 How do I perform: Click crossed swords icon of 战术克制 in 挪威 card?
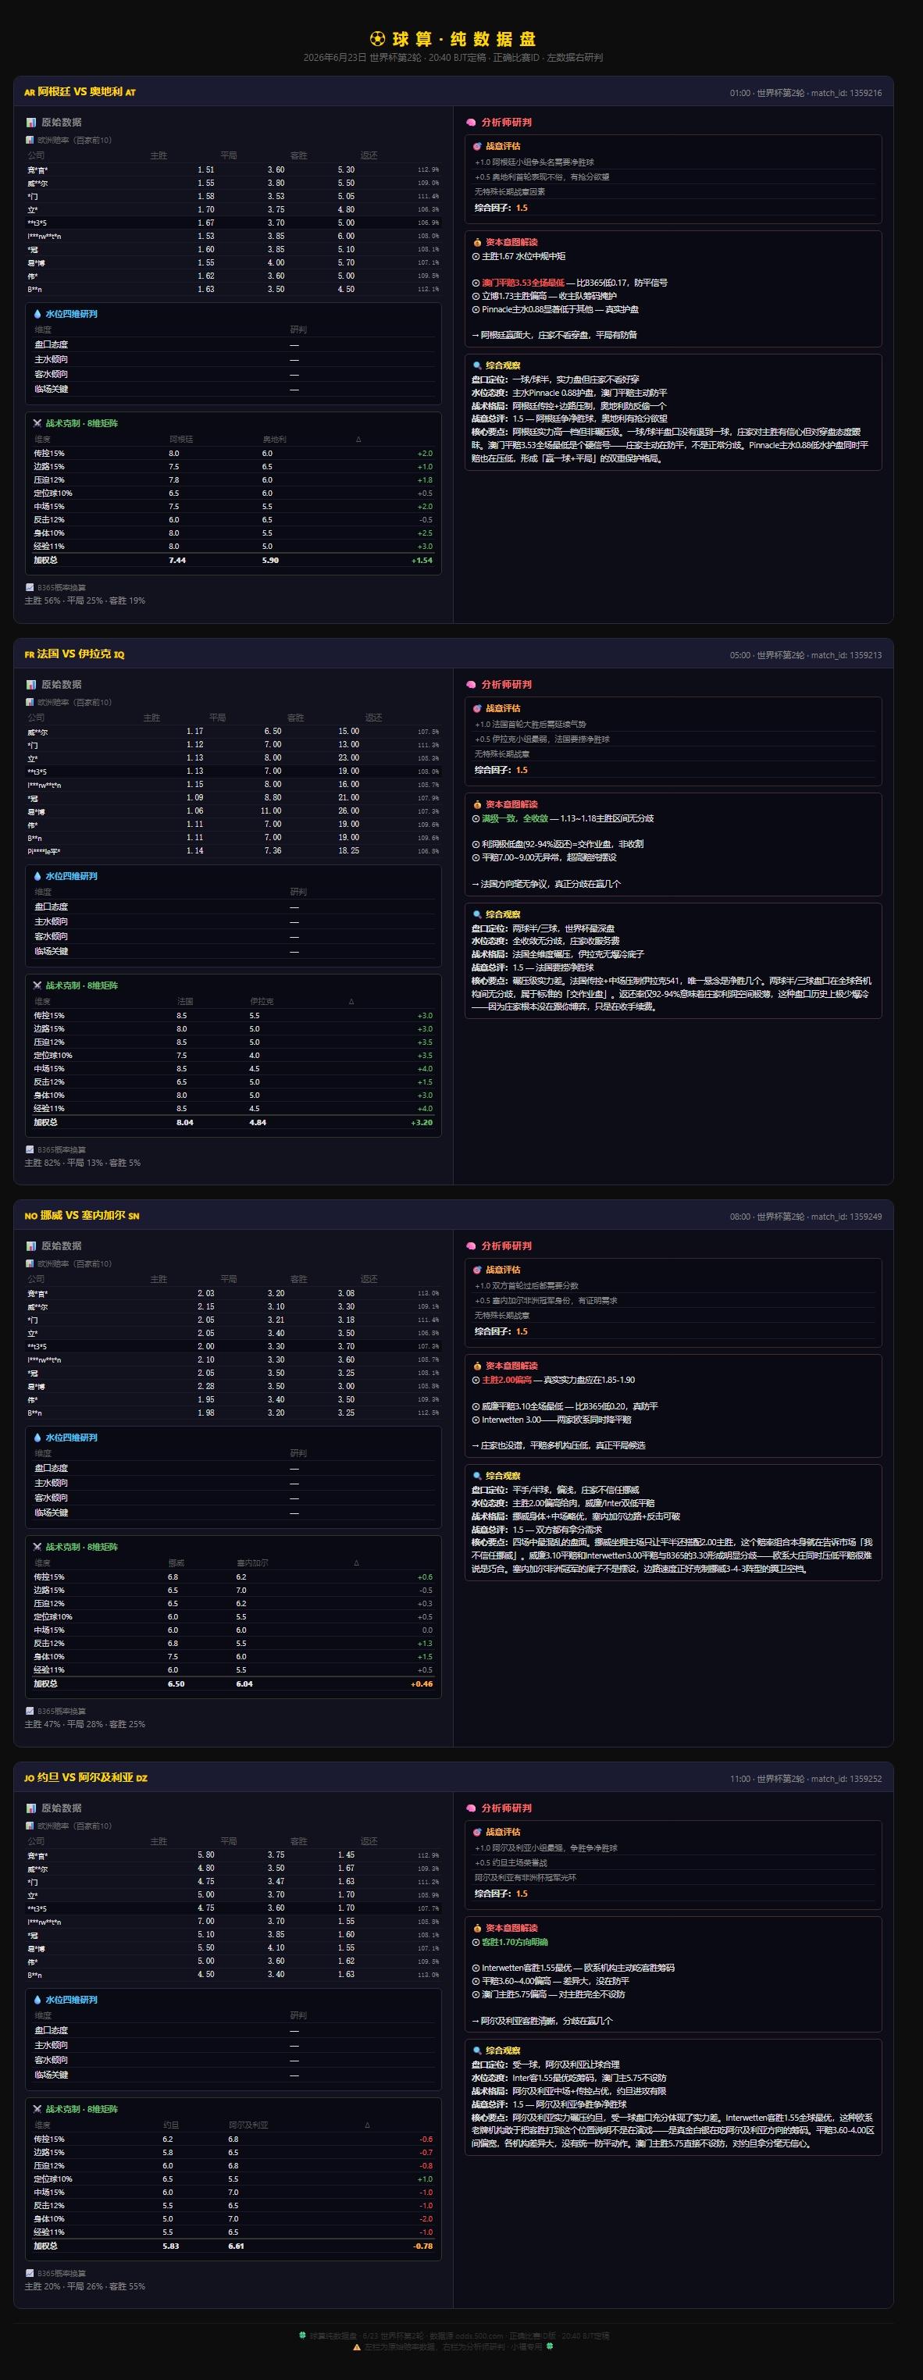tap(38, 1548)
